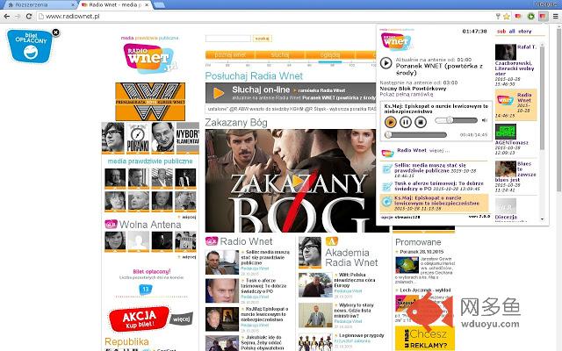
Task: Click 'więcej' under Wolna Antena
Action: [189, 257]
